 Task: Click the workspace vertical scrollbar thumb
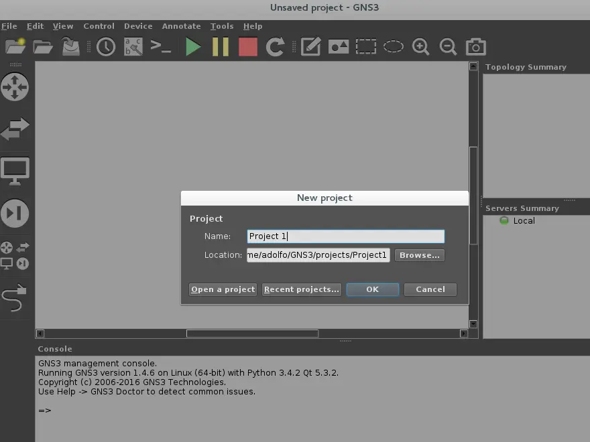pyautogui.click(x=473, y=196)
